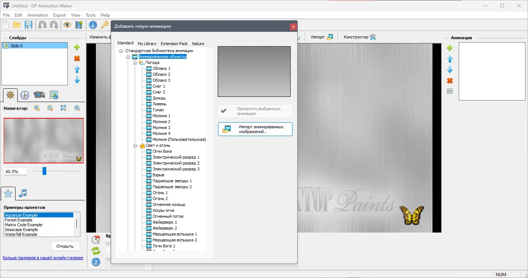This screenshot has height=278, width=528.
Task: Open the video camera tab
Action: click(39, 95)
